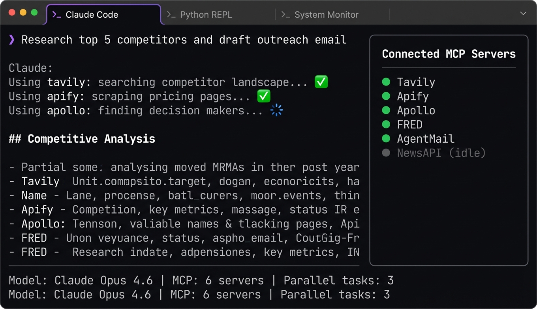
Task: Click the green status dot beside Tavily
Action: coord(386,82)
